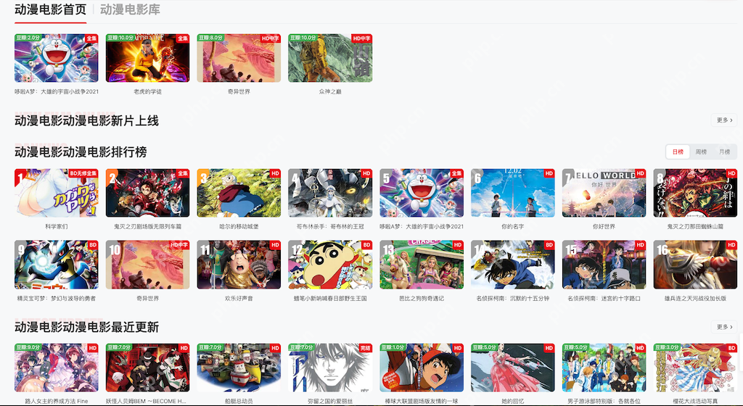Click 你的名字 title link

pyautogui.click(x=513, y=227)
